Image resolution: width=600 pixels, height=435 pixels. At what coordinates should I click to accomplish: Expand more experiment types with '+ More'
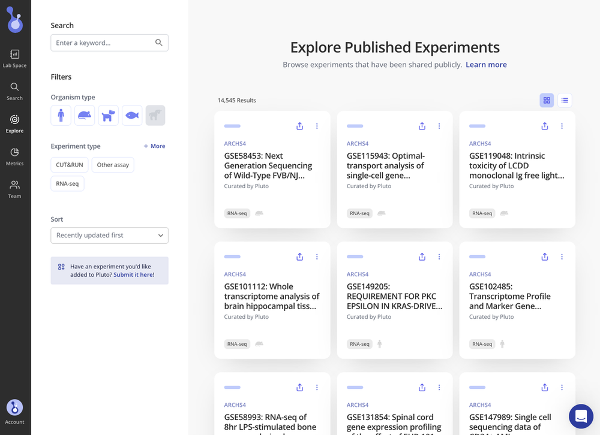pyautogui.click(x=154, y=146)
